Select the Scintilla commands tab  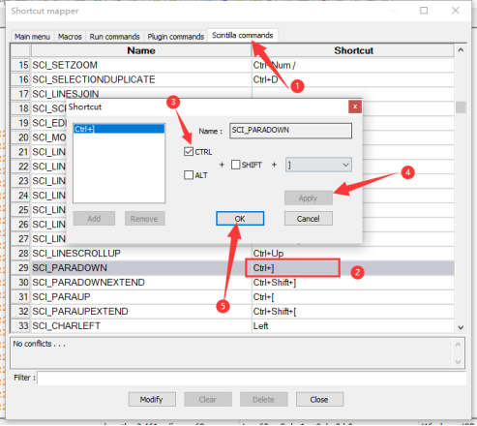pos(243,35)
